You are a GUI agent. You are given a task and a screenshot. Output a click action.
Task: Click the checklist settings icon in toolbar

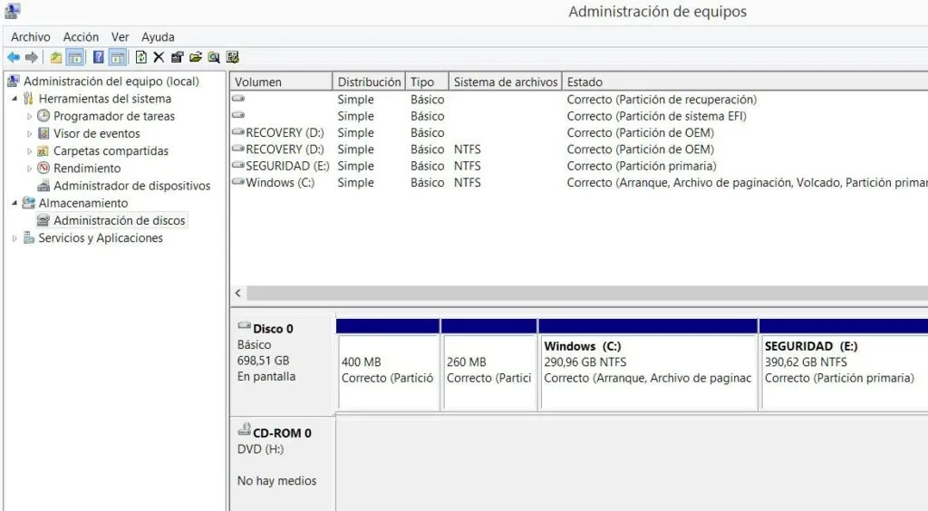coord(233,57)
